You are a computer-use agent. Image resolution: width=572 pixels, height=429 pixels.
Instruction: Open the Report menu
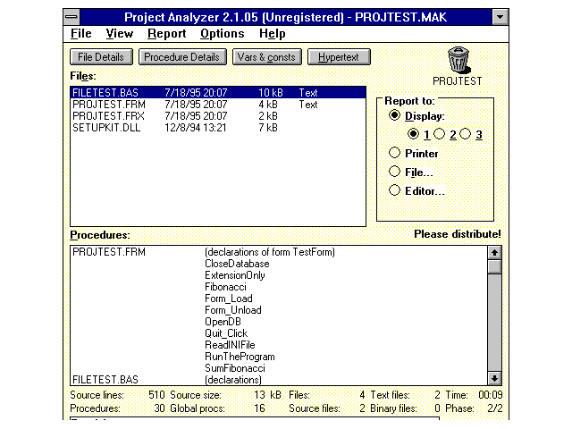(166, 34)
